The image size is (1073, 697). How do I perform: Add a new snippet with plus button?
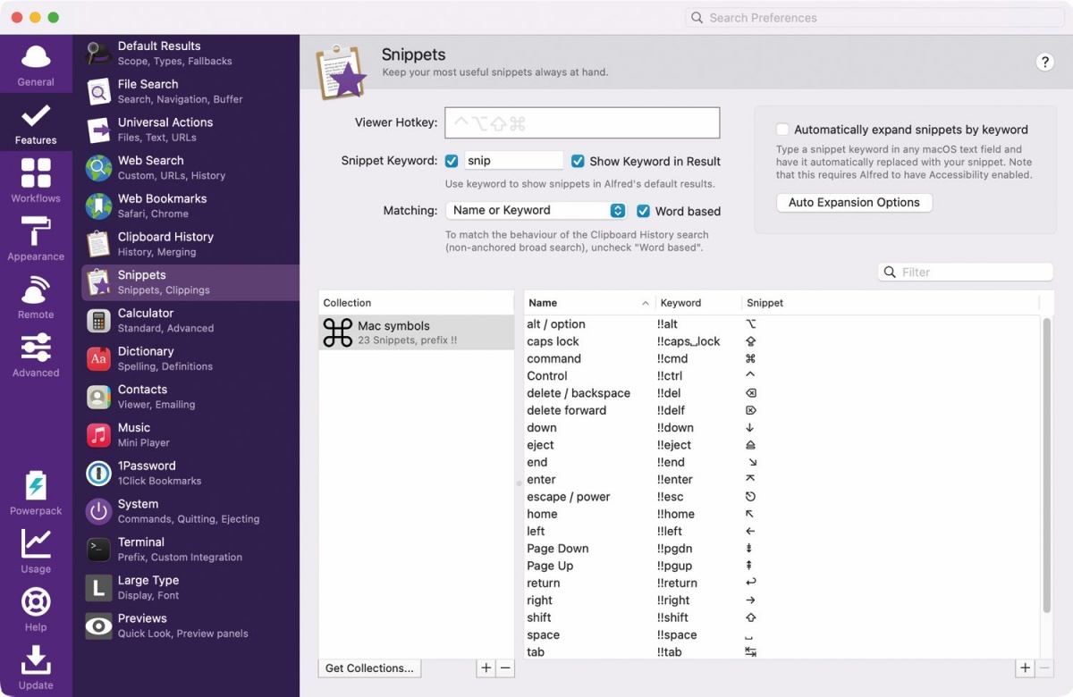pos(1025,668)
